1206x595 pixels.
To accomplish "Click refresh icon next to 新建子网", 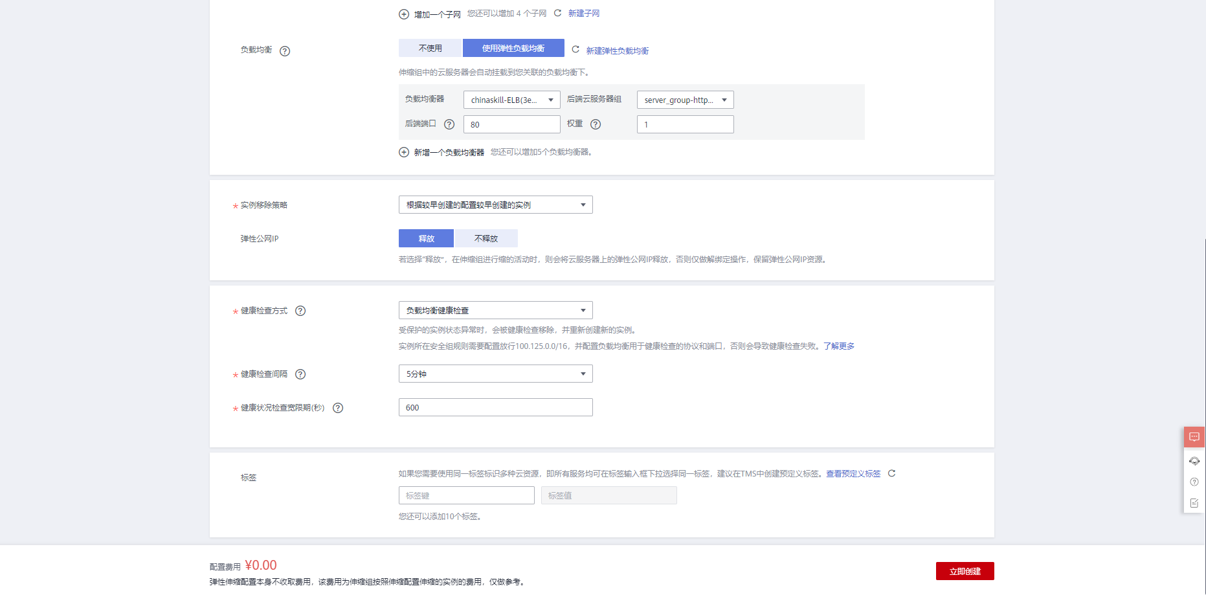I will click(557, 13).
